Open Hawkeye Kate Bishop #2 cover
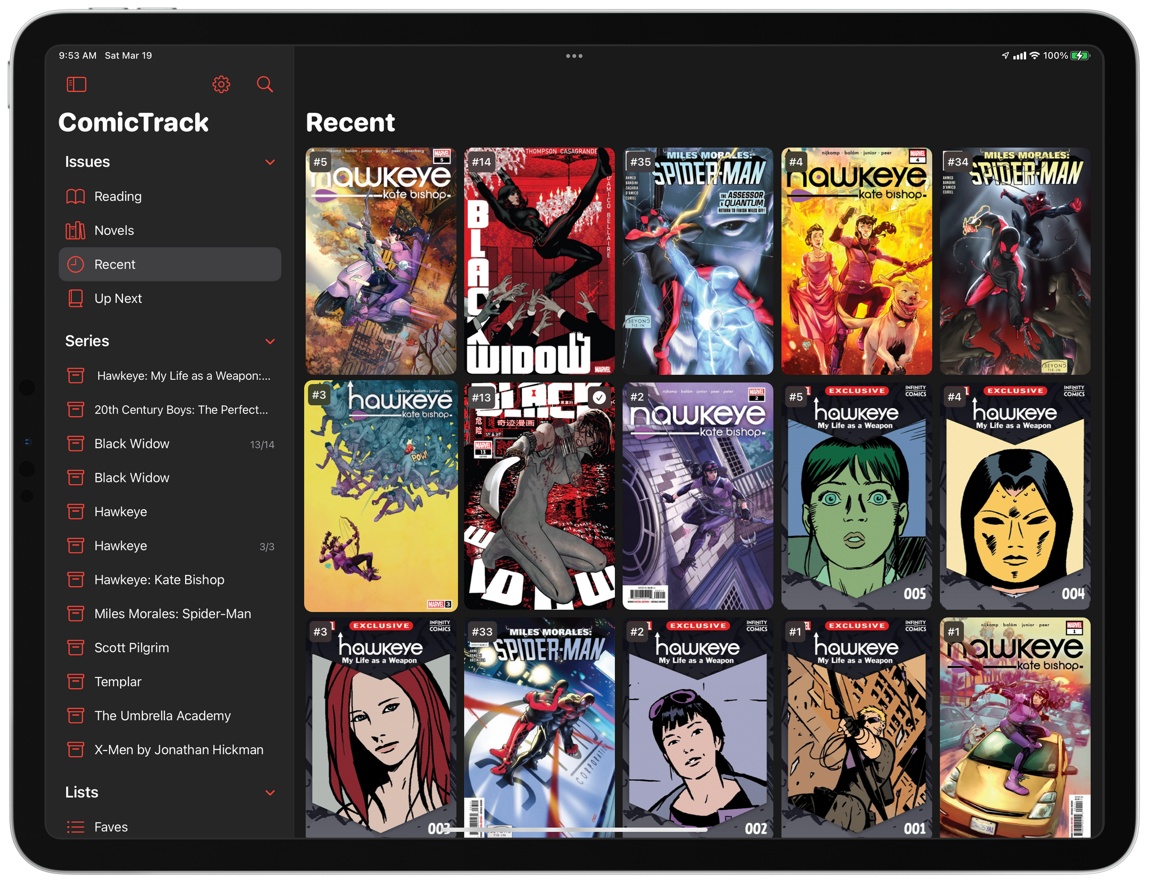 click(698, 496)
